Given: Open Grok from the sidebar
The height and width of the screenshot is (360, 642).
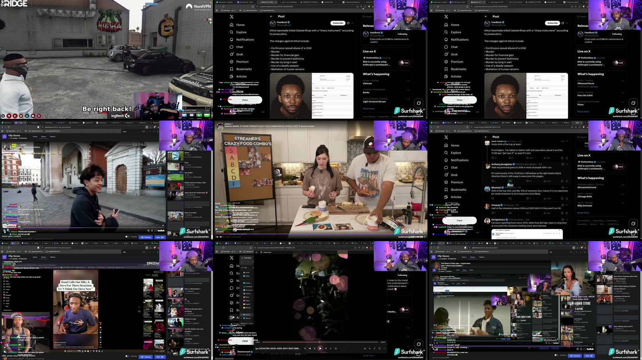Looking at the screenshot, I should [x=239, y=54].
